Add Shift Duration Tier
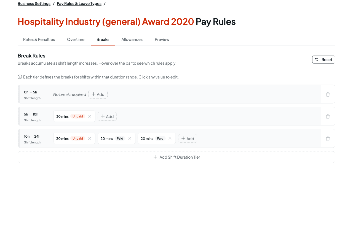This screenshot has height=241, width=353. pyautogui.click(x=176, y=157)
